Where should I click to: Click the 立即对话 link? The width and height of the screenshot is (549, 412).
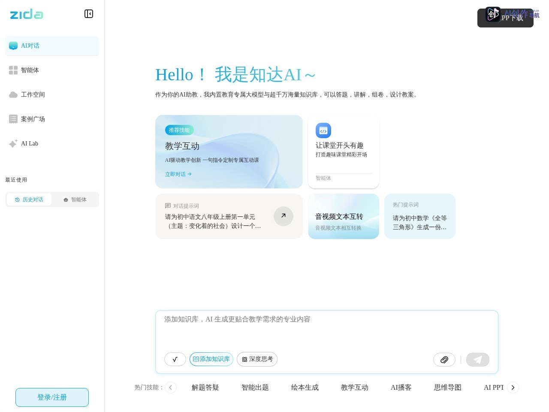[x=178, y=174]
